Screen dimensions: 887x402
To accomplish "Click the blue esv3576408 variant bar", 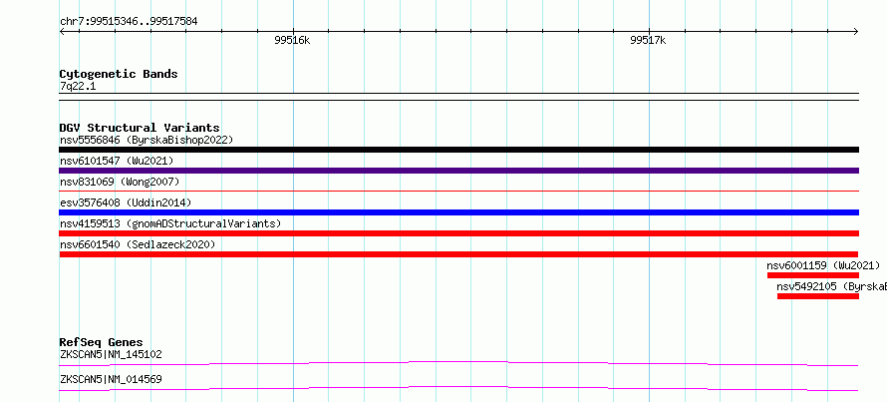I will pyautogui.click(x=458, y=212).
